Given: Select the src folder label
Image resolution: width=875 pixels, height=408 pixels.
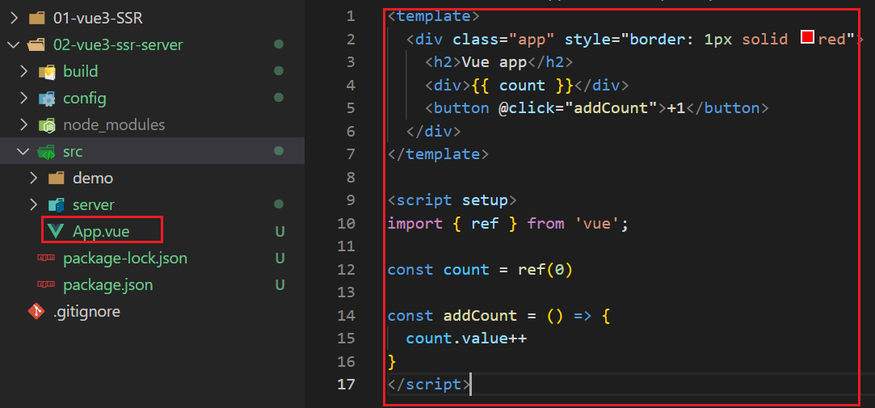Looking at the screenshot, I should tap(73, 152).
